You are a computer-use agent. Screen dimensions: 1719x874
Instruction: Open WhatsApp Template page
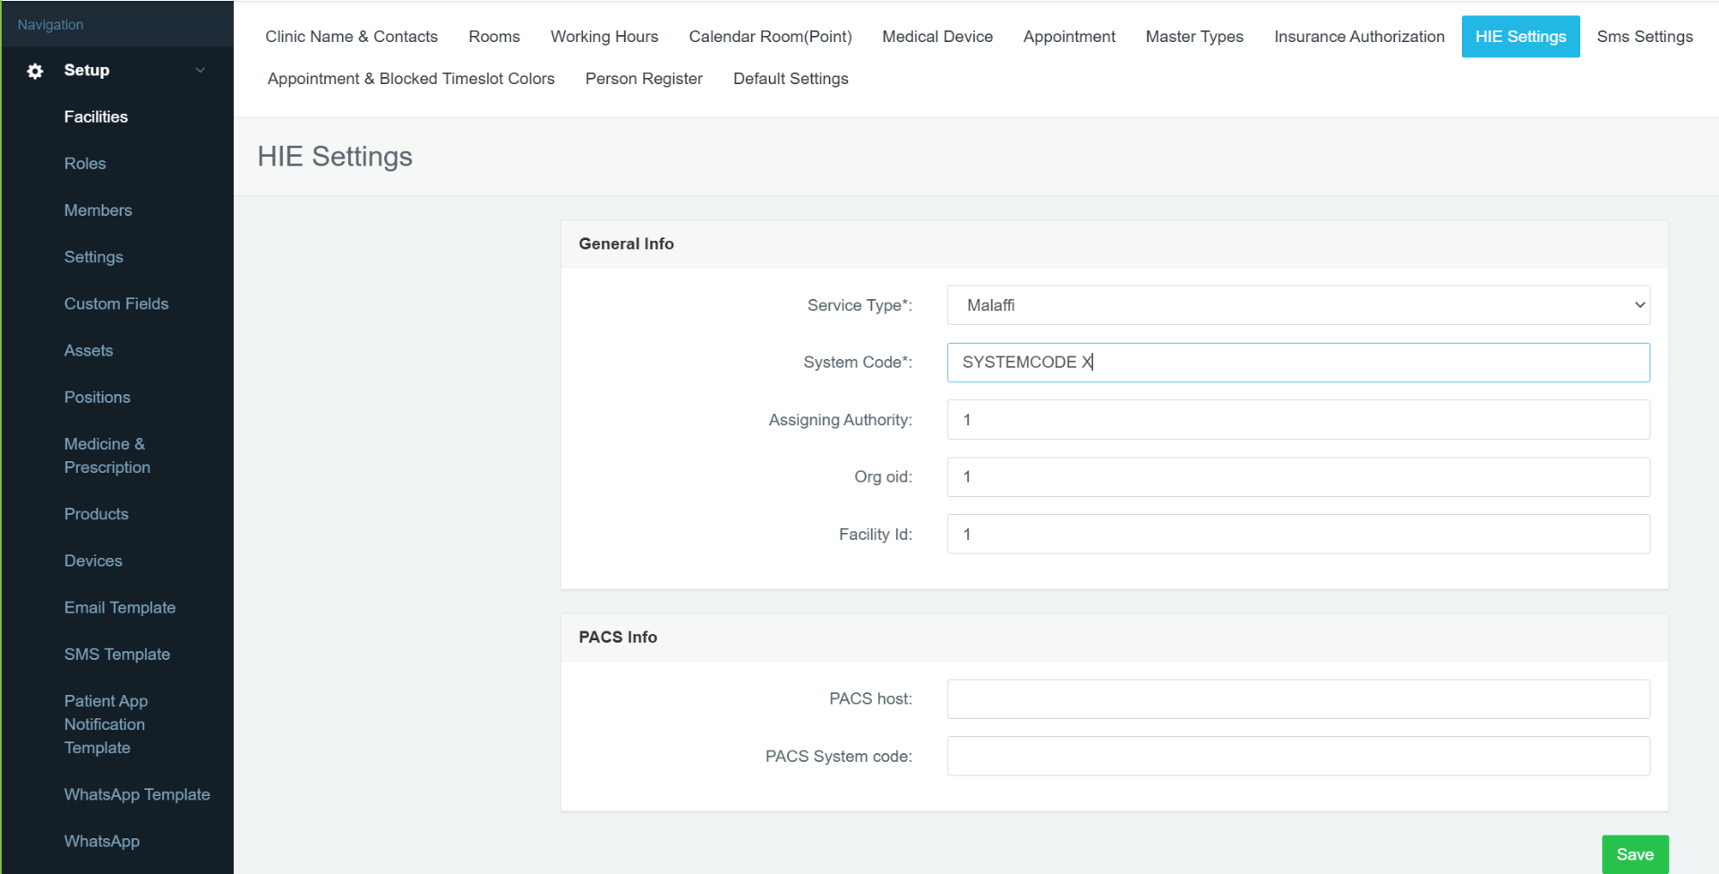pyautogui.click(x=137, y=794)
